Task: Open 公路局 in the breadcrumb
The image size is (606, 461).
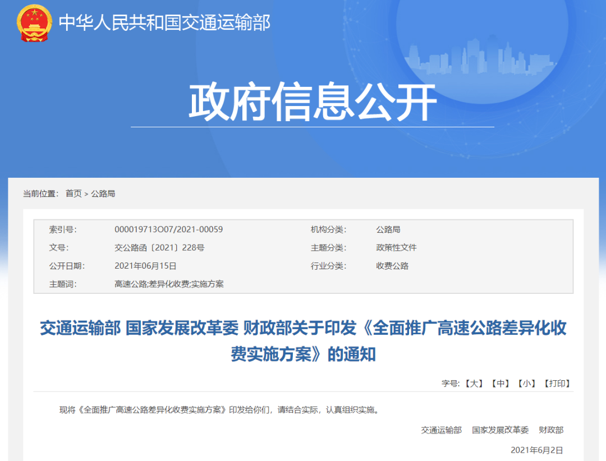Action: coord(103,193)
